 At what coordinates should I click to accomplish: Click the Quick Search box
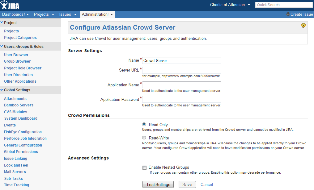[284, 5]
